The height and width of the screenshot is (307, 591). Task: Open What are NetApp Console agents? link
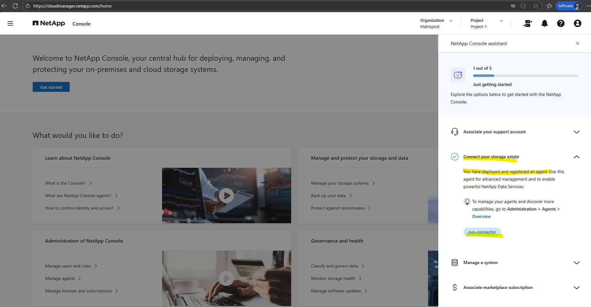point(81,196)
